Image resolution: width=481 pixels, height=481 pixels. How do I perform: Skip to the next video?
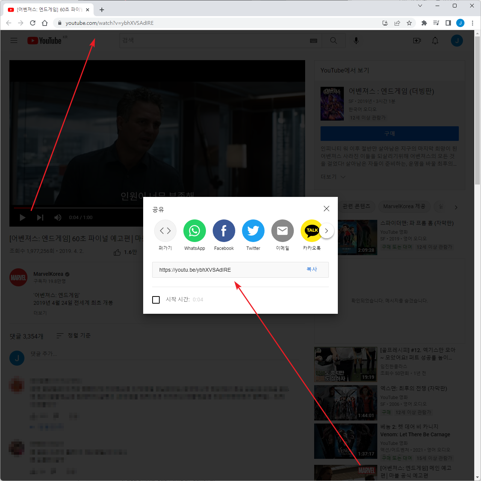click(x=40, y=218)
